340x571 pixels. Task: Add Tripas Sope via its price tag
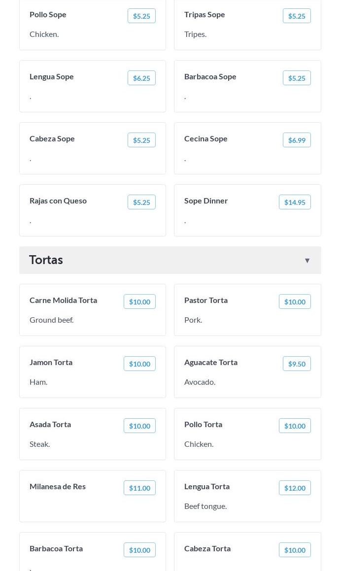click(297, 16)
